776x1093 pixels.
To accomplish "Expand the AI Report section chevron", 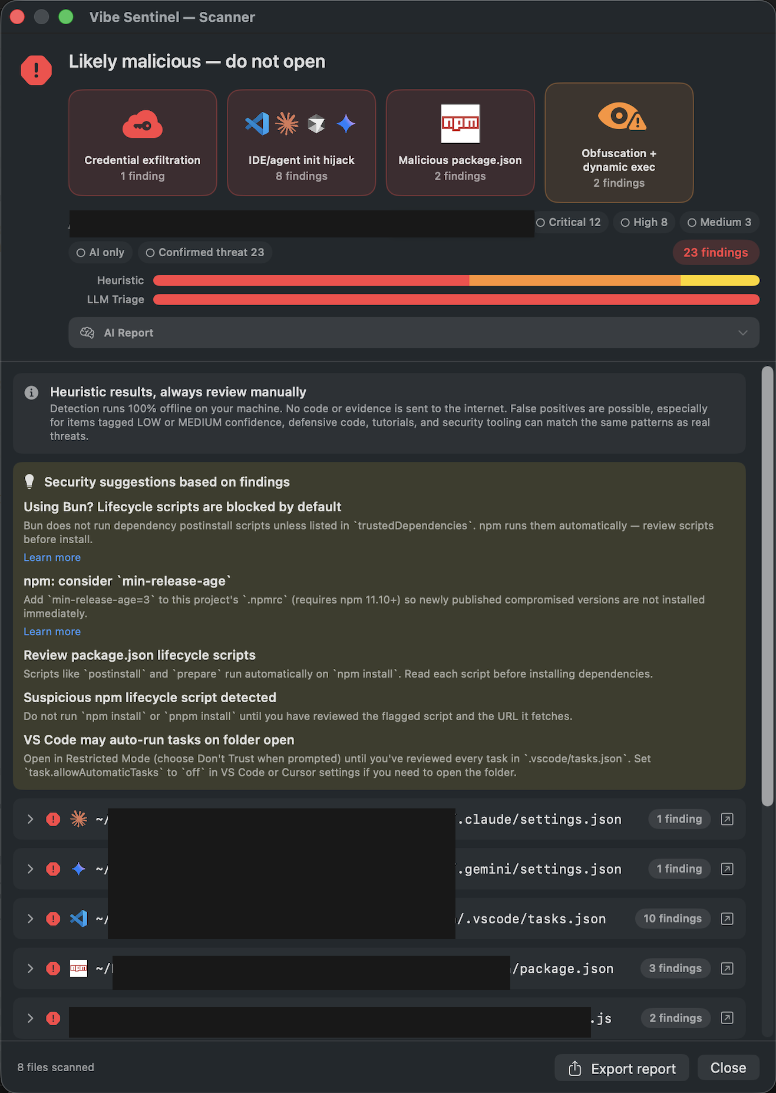I will (742, 333).
